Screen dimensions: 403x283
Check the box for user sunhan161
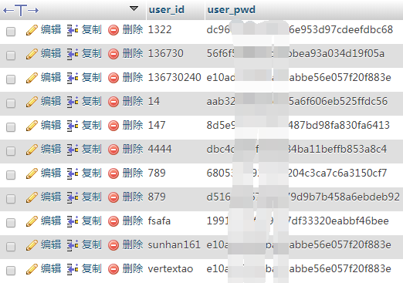pos(11,247)
